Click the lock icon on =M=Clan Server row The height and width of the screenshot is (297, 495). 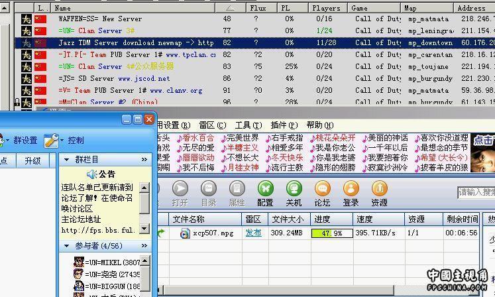17,101
